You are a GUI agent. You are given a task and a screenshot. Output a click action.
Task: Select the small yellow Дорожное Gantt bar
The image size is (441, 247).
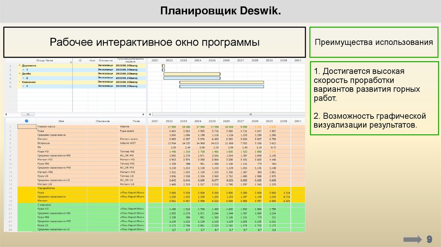click(163, 66)
